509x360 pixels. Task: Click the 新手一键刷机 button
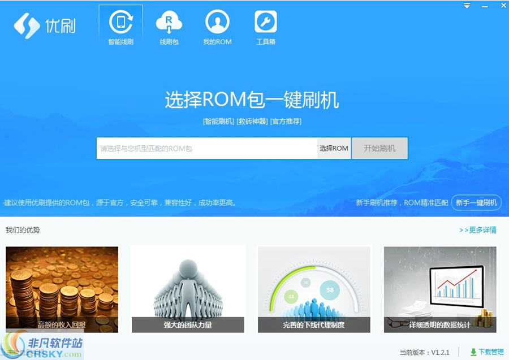pyautogui.click(x=476, y=203)
